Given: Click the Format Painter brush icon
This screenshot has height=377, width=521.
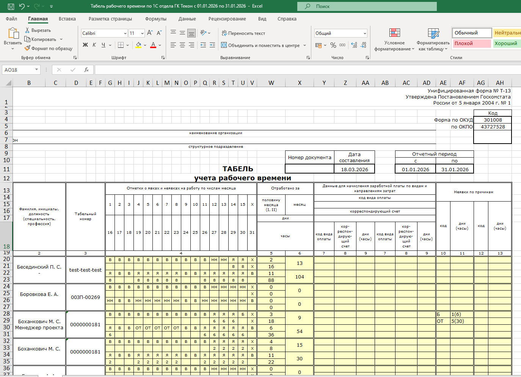Looking at the screenshot, I should click(x=27, y=48).
